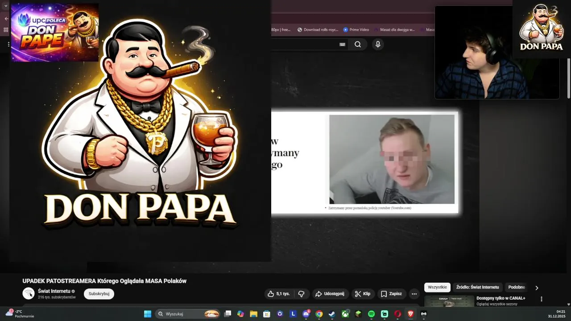
Task: Click the YouTube search magnifier button
Action: coord(358,44)
